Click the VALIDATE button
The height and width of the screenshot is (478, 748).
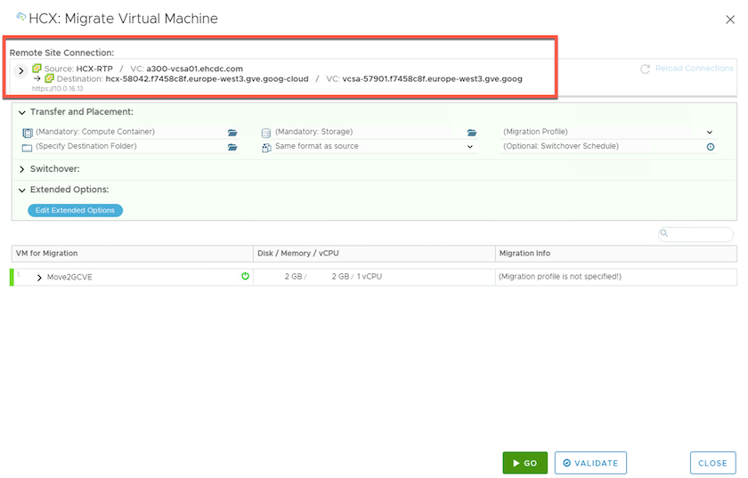click(590, 463)
